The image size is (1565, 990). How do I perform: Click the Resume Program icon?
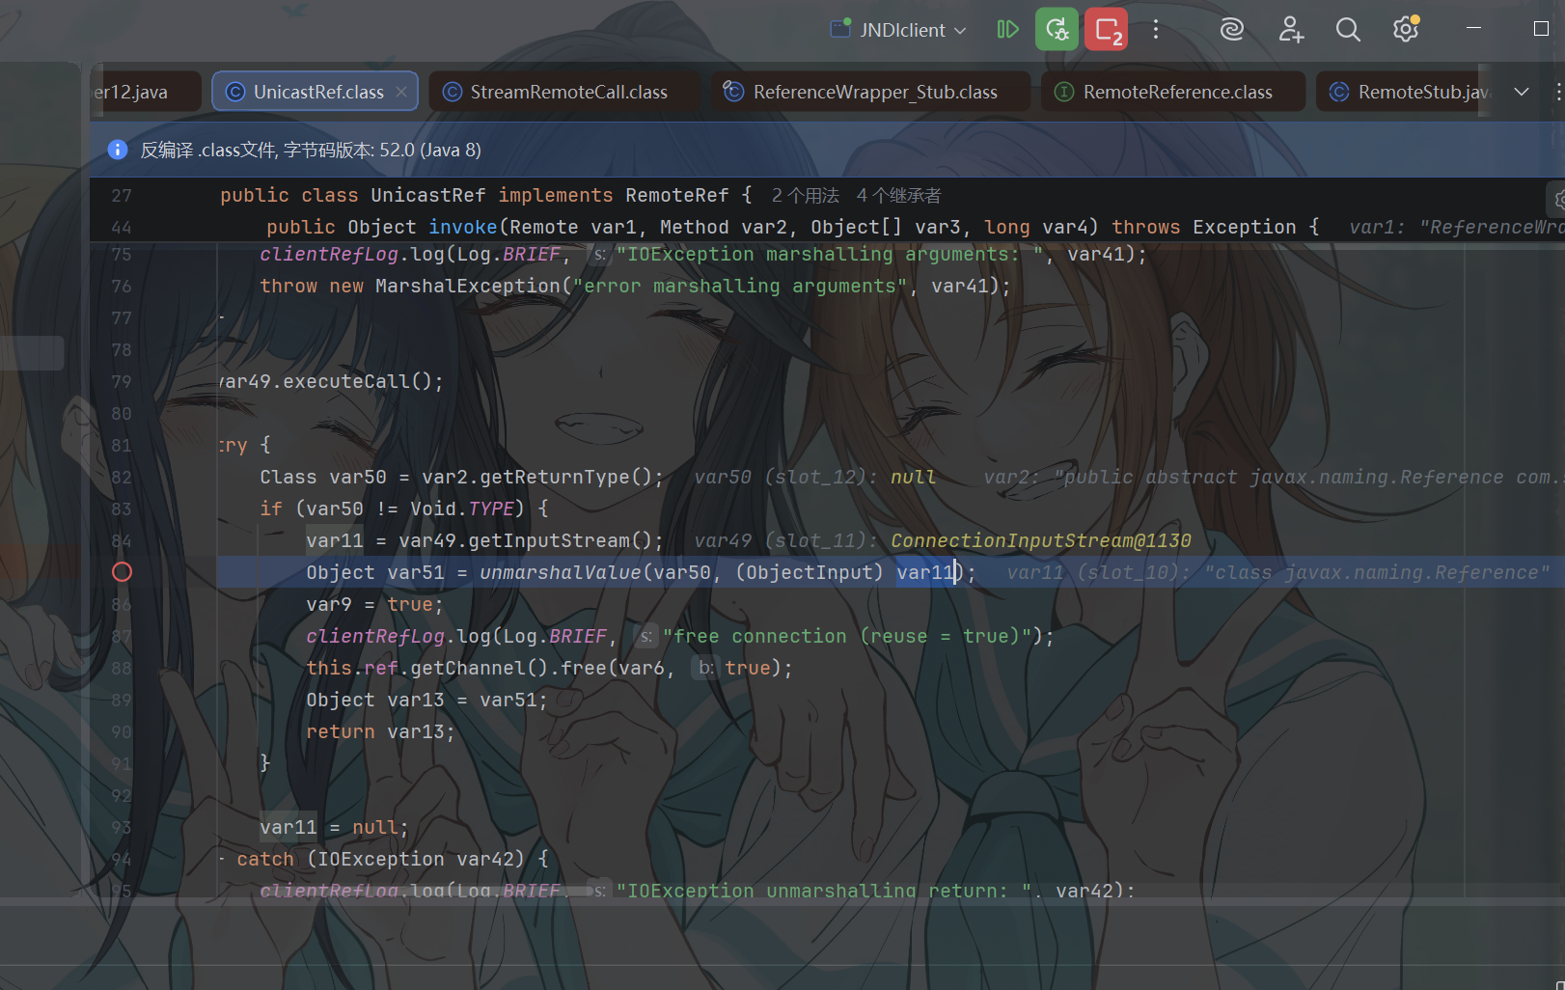pyautogui.click(x=1007, y=30)
